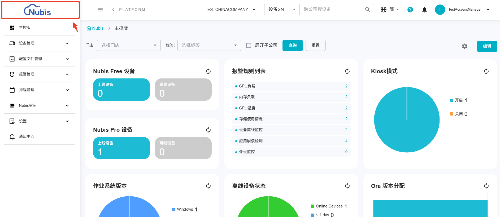
Task: Click the 配置文件管理 icon
Action: click(12, 59)
